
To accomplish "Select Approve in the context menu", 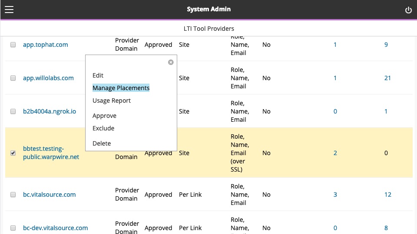I will click(x=105, y=116).
